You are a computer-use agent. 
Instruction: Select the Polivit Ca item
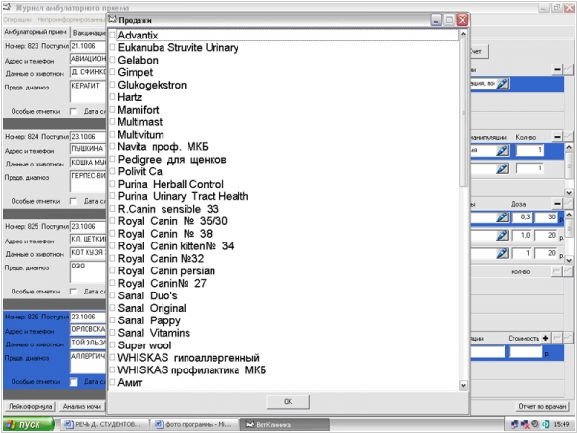pos(139,171)
